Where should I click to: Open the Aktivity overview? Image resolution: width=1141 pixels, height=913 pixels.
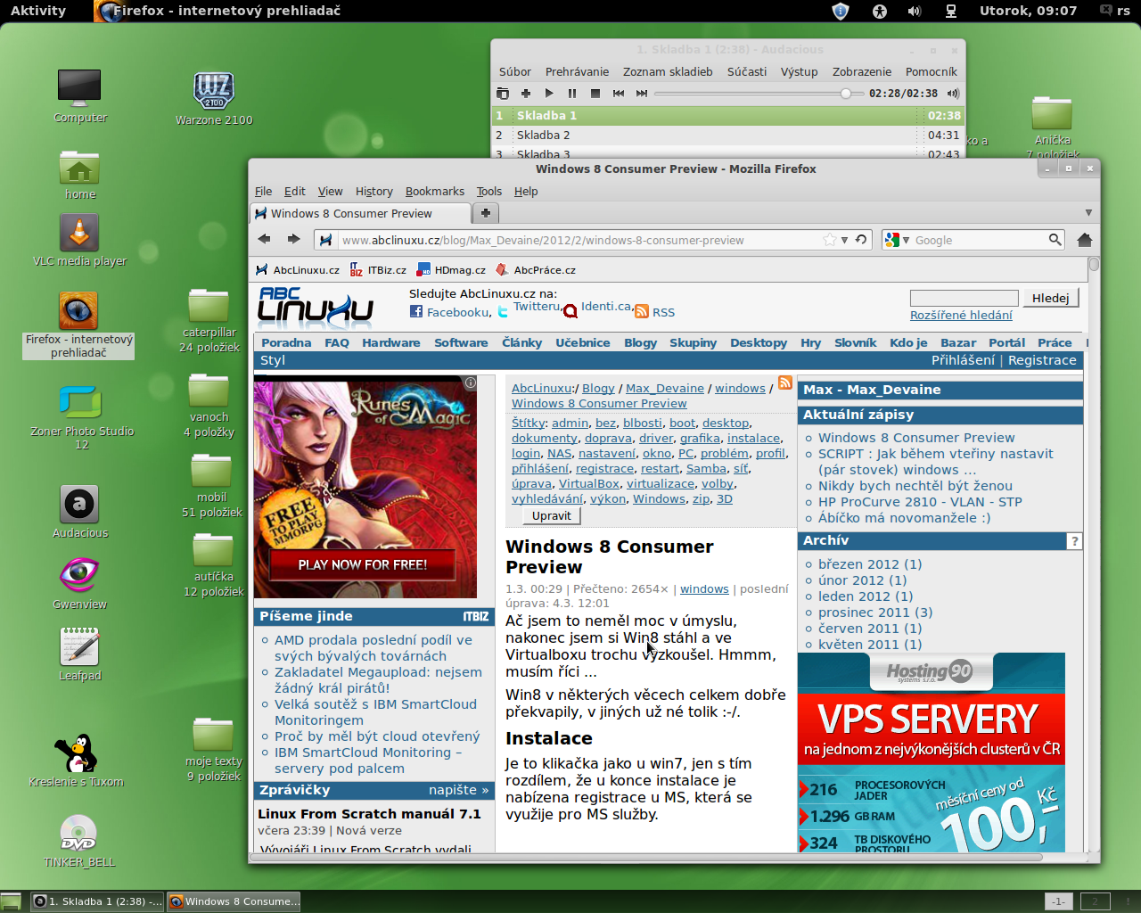coord(37,11)
